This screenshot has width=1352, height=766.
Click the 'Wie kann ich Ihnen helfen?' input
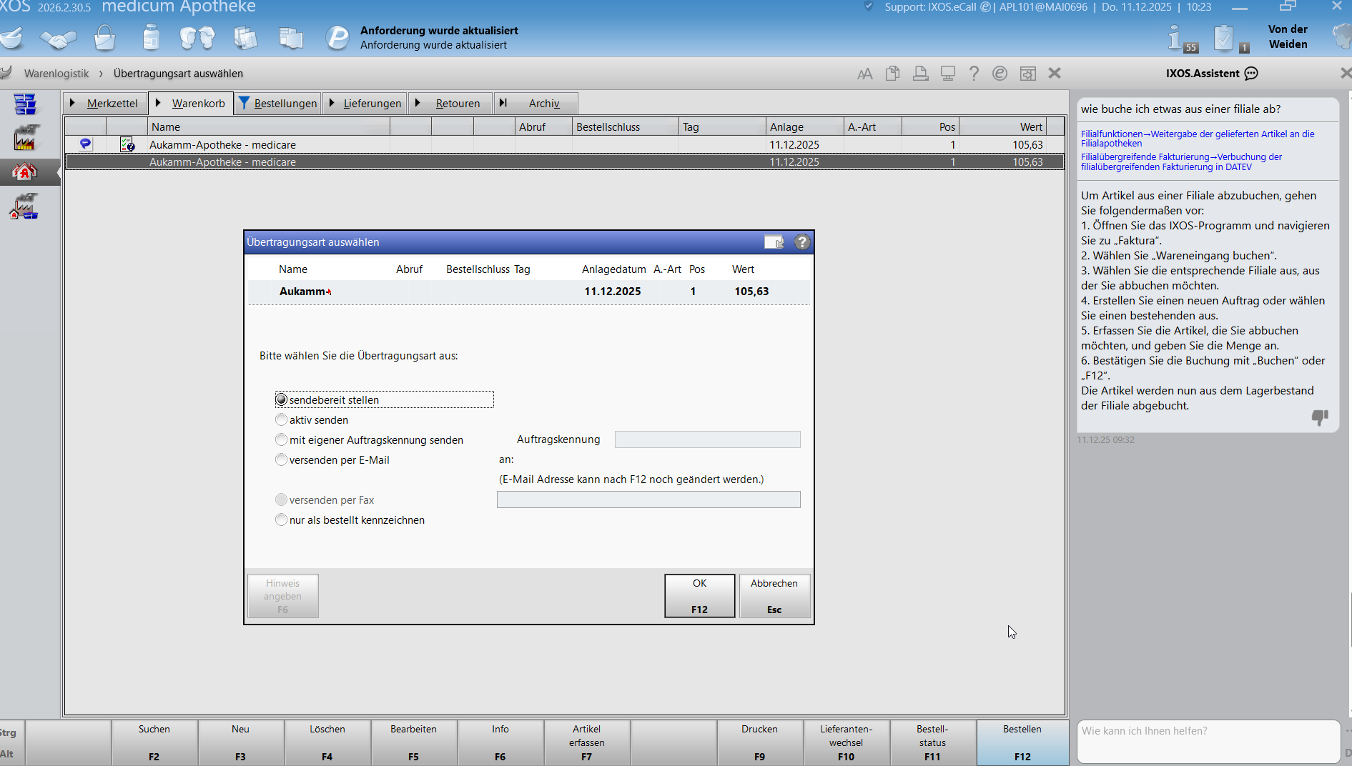pyautogui.click(x=1207, y=741)
